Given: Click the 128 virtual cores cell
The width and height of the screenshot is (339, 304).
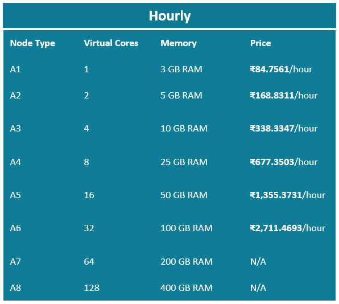Looking at the screenshot, I should click(x=92, y=288).
